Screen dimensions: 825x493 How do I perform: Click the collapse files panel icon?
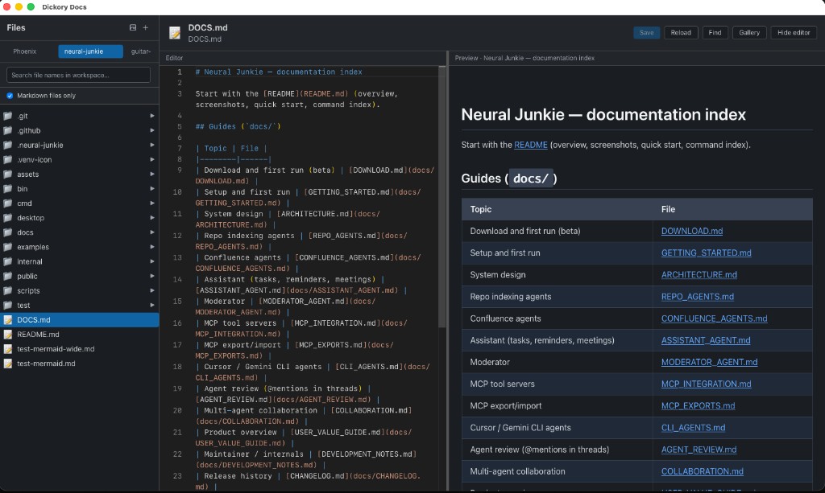133,28
